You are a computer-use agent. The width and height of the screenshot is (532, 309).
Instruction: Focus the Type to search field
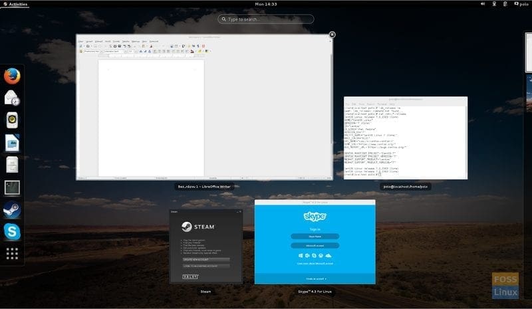[265, 19]
